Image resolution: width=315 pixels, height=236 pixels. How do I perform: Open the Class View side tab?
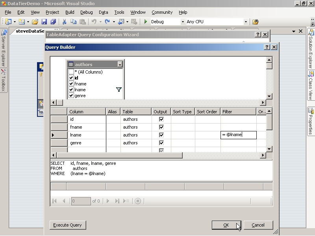[x=311, y=85]
